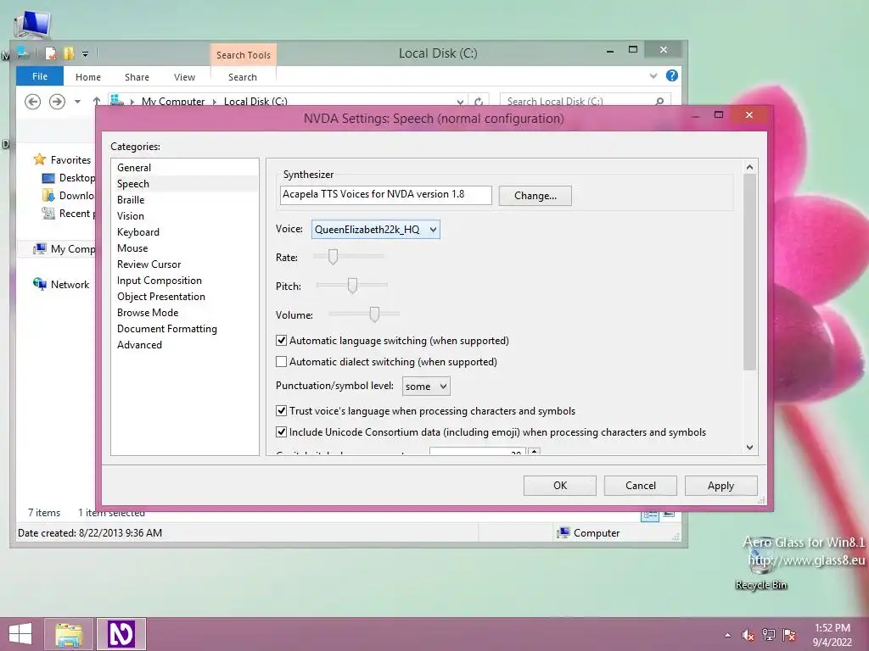Toggle Trust voice's language checkbox

click(x=282, y=411)
